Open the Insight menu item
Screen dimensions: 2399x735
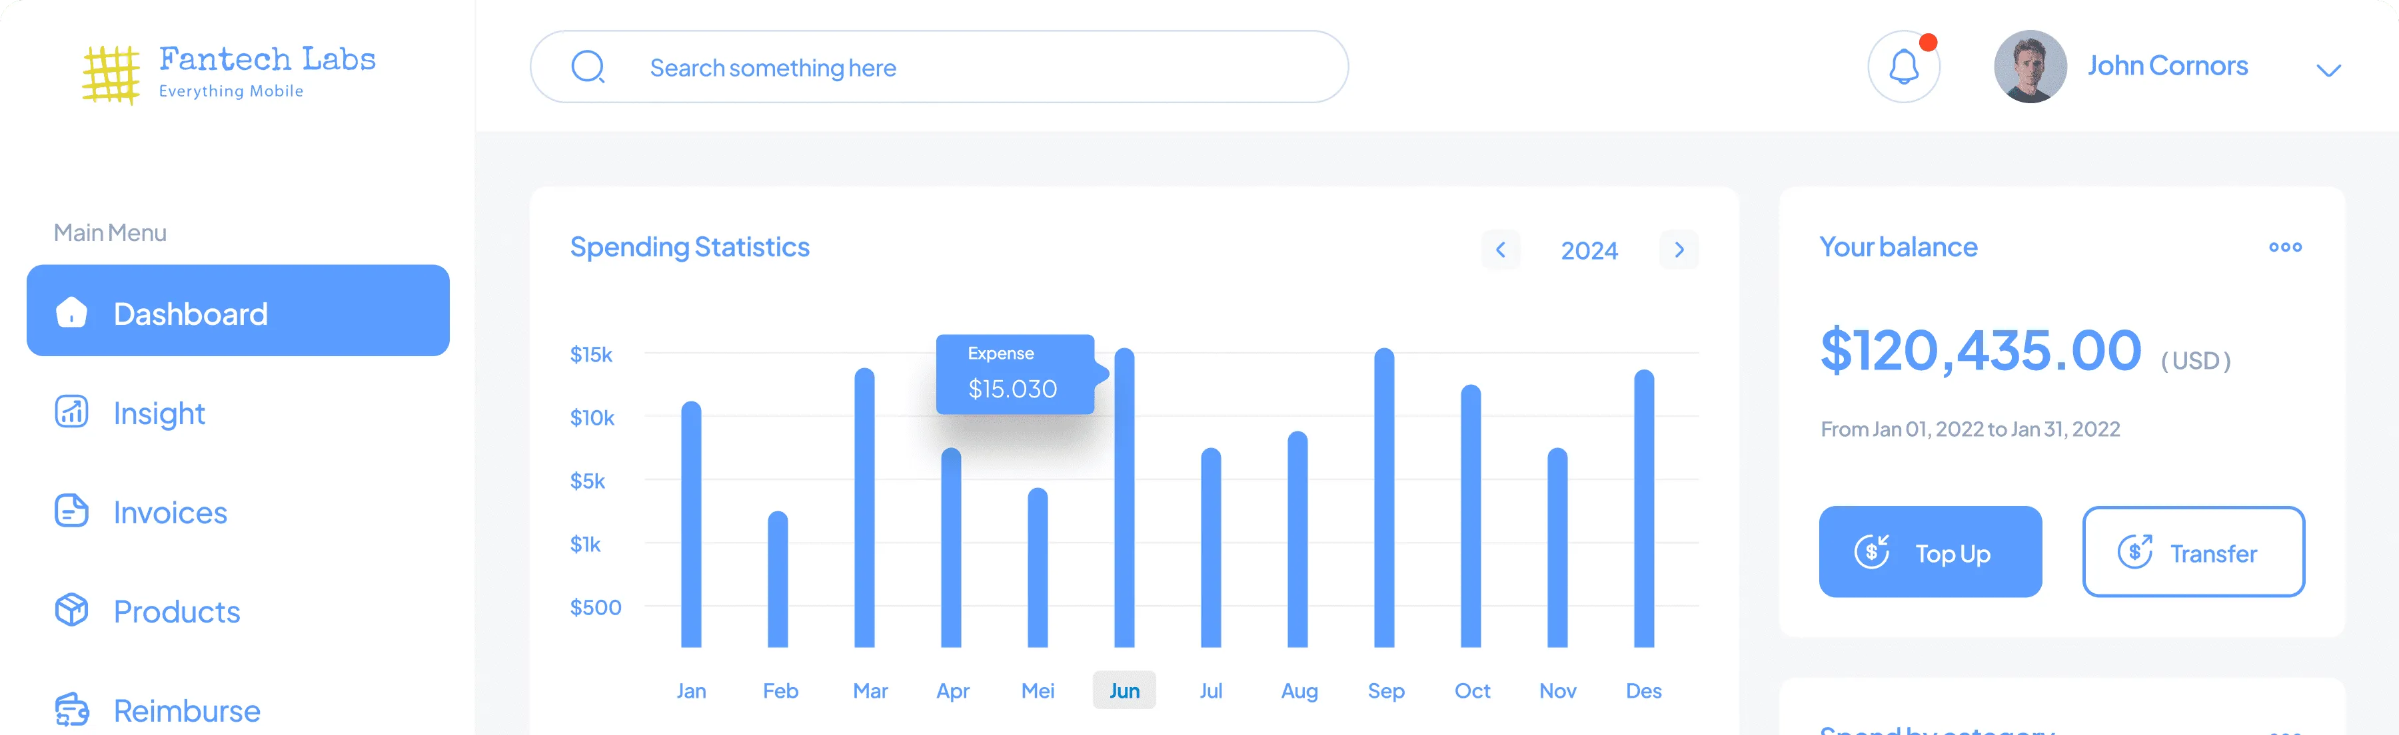point(239,412)
